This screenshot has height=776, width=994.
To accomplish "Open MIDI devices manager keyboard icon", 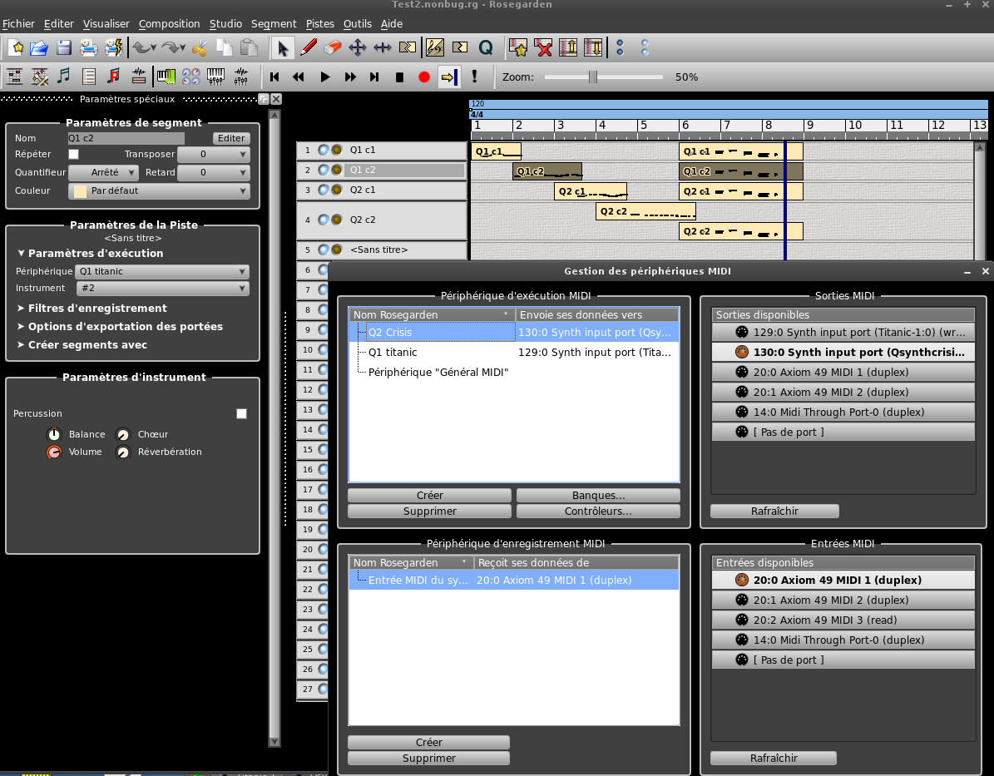I will 166,77.
